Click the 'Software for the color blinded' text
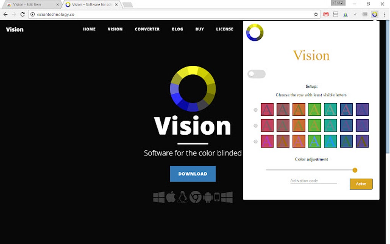Viewport: 390px width, 244px height. pyautogui.click(x=193, y=153)
